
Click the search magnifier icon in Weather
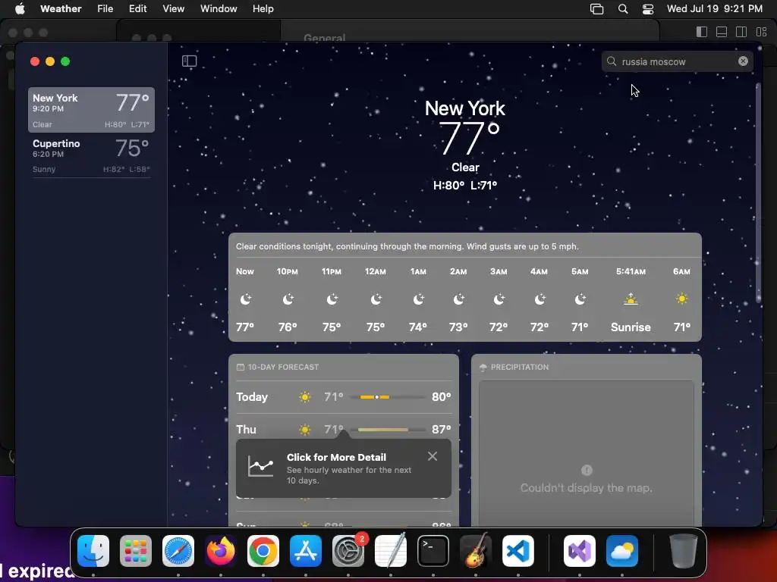tap(612, 61)
